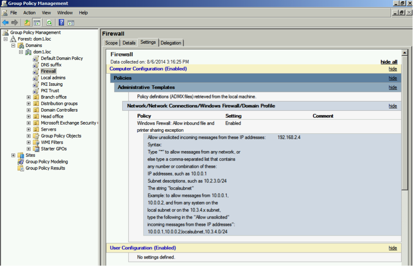Click the 'hide all' link
Viewport: 413px width, 266px height.
pos(388,62)
